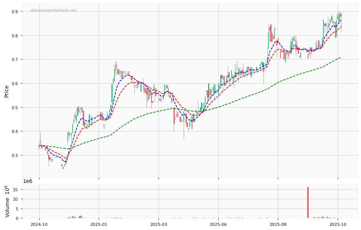
Task: Click the 0.7 price tick label
Action: click(15, 59)
